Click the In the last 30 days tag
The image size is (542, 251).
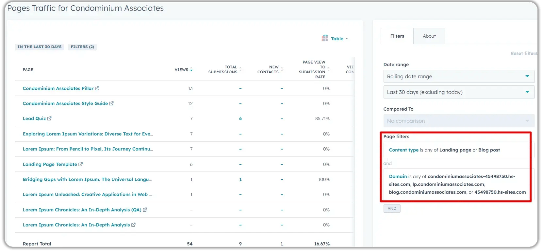tap(40, 47)
